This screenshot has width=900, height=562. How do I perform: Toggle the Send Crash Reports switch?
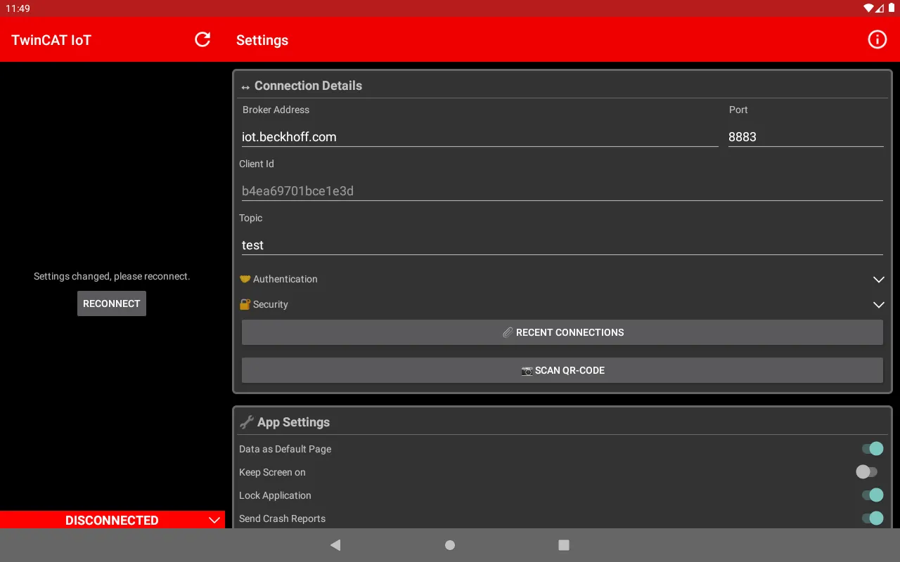(x=873, y=518)
